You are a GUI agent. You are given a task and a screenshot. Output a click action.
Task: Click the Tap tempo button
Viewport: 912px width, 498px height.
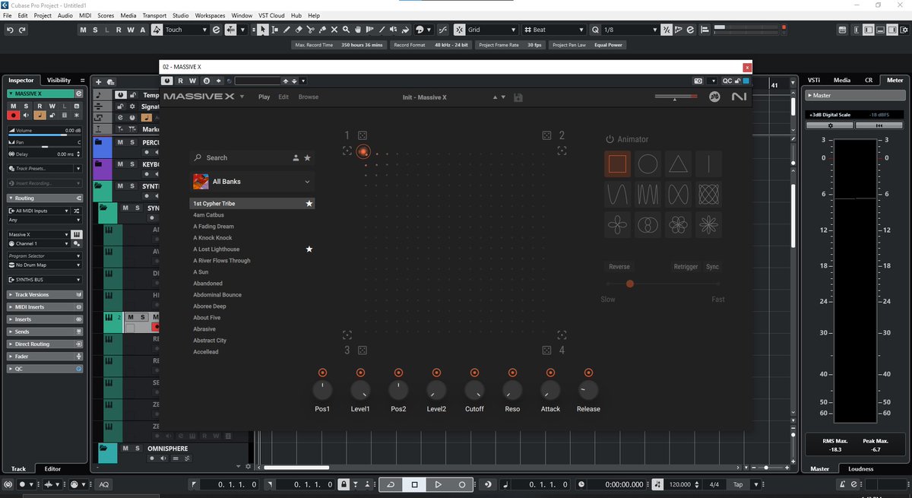[738, 484]
